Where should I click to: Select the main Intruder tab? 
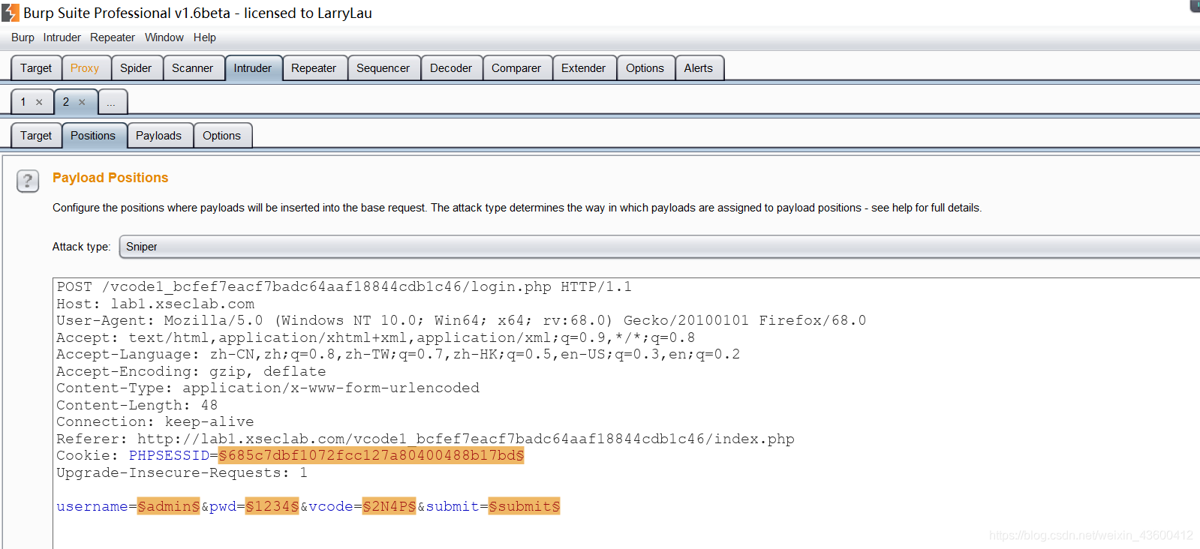[252, 68]
